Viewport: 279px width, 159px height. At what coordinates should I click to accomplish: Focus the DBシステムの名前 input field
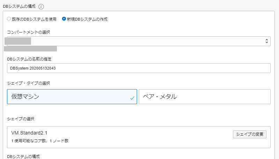tap(138, 68)
